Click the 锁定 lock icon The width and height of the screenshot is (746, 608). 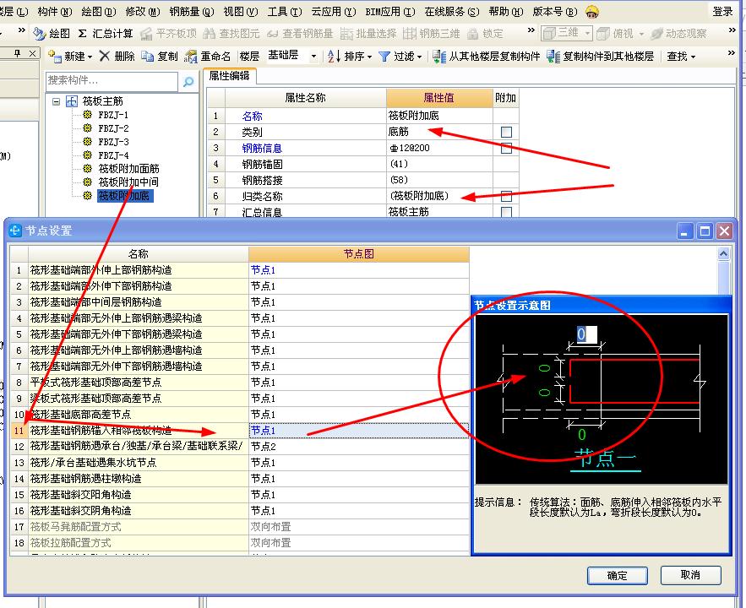(x=472, y=33)
